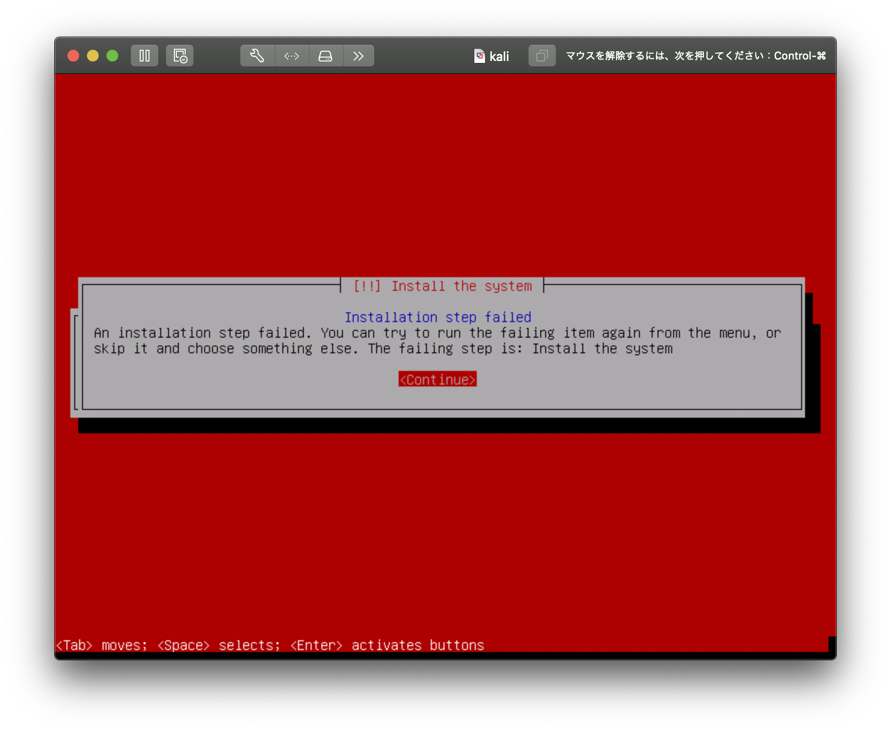This screenshot has width=891, height=732.
Task: Click 'An installation step failed' message line
Action: [x=437, y=333]
